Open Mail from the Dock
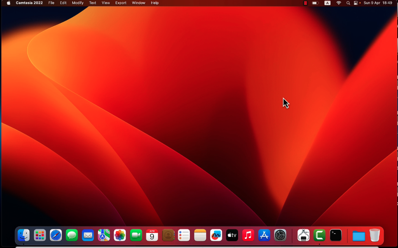 [88, 235]
